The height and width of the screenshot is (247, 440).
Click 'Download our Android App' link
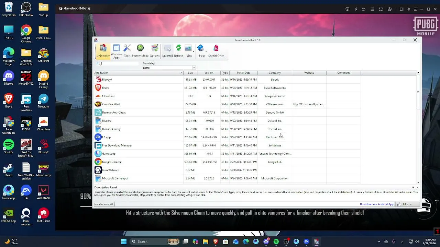[x=376, y=204]
